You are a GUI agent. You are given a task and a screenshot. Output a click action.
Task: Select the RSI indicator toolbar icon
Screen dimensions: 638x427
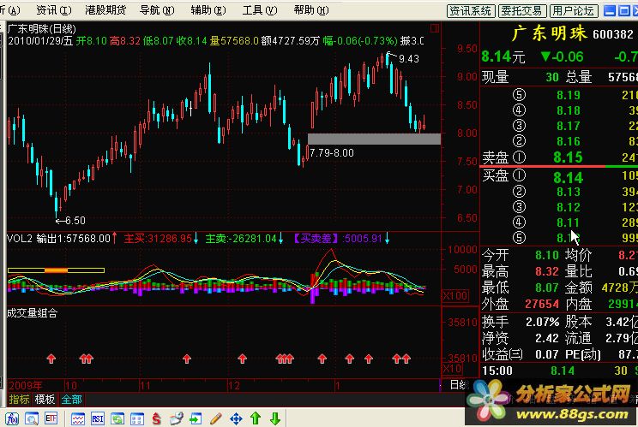click(98, 418)
